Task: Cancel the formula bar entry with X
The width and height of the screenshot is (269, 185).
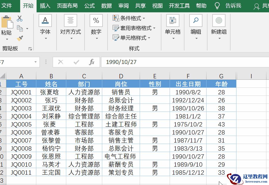Action: pyautogui.click(x=60, y=62)
